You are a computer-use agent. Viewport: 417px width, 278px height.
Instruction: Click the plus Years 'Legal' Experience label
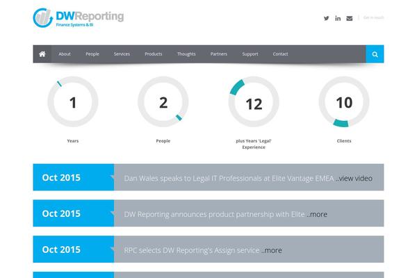tap(254, 144)
